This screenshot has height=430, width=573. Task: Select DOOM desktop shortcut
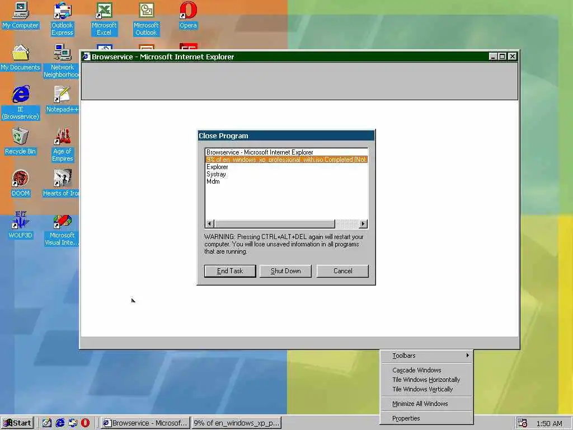coord(21,184)
